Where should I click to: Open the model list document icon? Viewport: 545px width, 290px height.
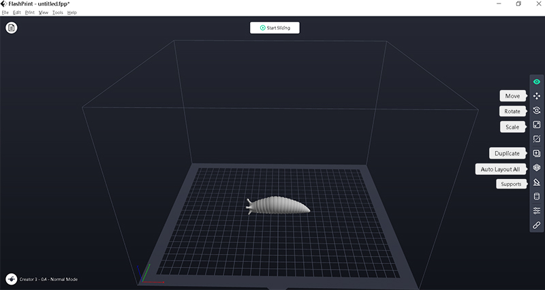(12, 28)
